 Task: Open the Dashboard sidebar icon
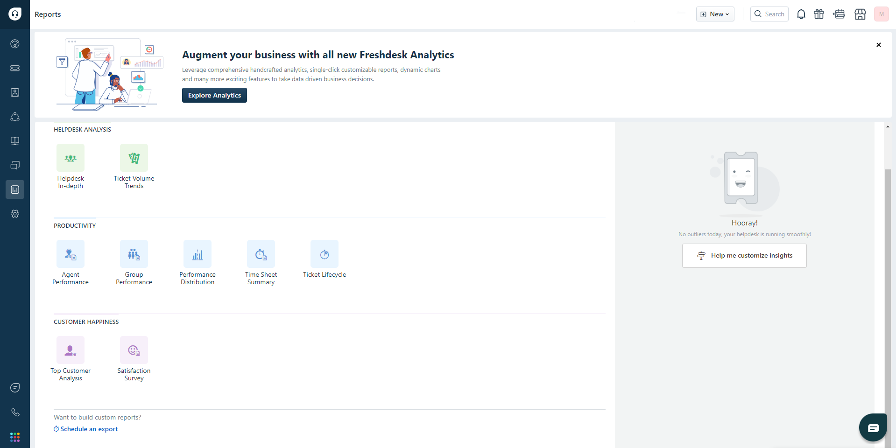(x=15, y=44)
